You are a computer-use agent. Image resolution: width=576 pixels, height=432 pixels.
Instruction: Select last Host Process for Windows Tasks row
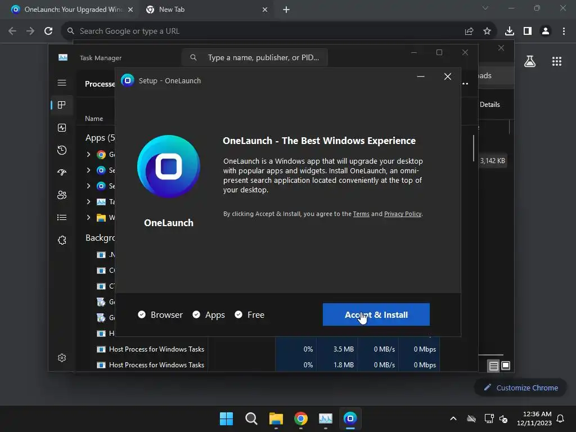(x=257, y=364)
